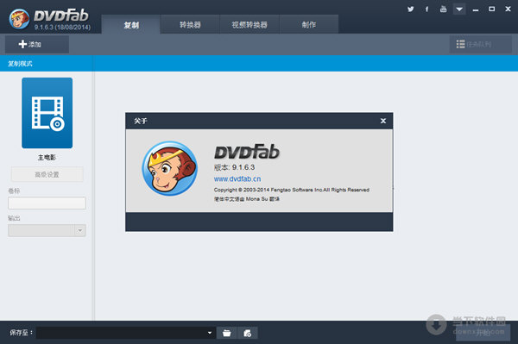Viewport: 518px width, 344px height.
Task: Open the task queue button
Action: pos(481,44)
